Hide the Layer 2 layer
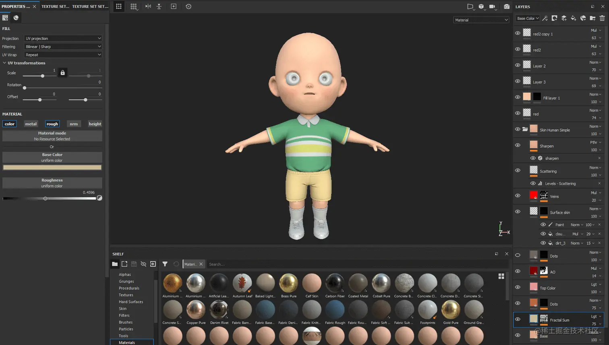609x345 pixels. 518,65
